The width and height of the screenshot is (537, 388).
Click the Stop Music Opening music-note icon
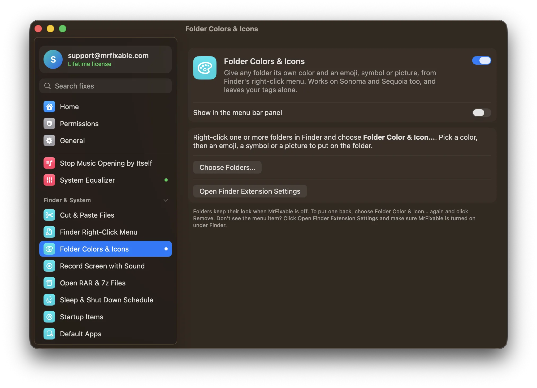[x=49, y=163]
